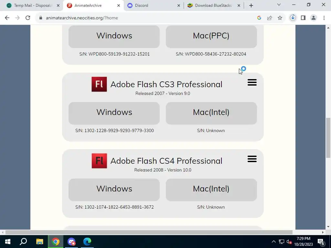
Task: Bookmark this page with the star
Action: point(280,18)
